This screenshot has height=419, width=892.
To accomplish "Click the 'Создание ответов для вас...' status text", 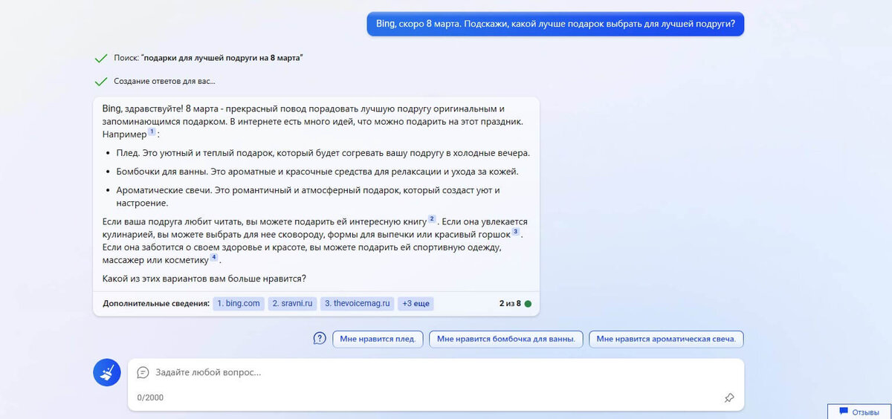I will [164, 82].
